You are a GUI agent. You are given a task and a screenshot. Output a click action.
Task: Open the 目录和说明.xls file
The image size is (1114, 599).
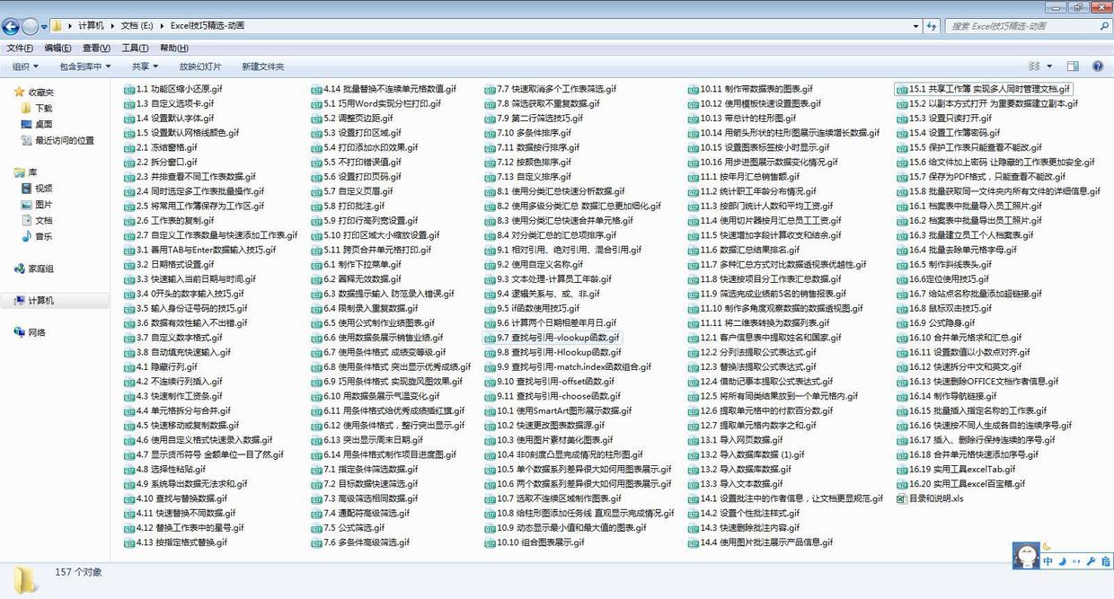935,498
